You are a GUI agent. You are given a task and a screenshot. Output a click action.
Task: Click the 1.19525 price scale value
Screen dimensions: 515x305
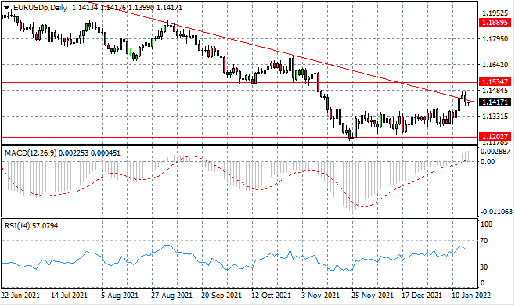pyautogui.click(x=495, y=13)
